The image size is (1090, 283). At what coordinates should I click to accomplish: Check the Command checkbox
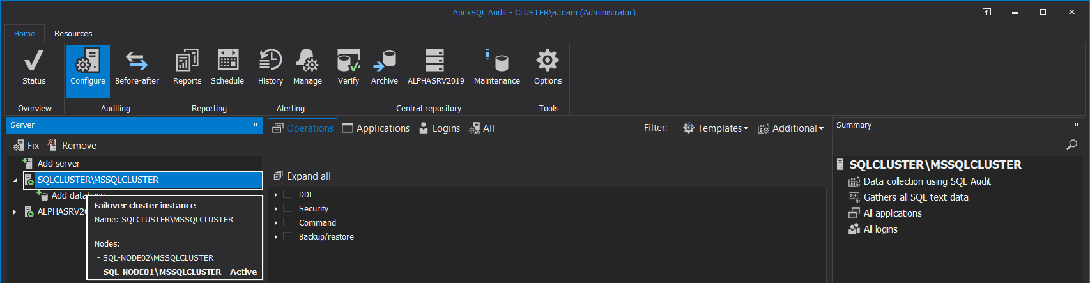pyautogui.click(x=288, y=222)
